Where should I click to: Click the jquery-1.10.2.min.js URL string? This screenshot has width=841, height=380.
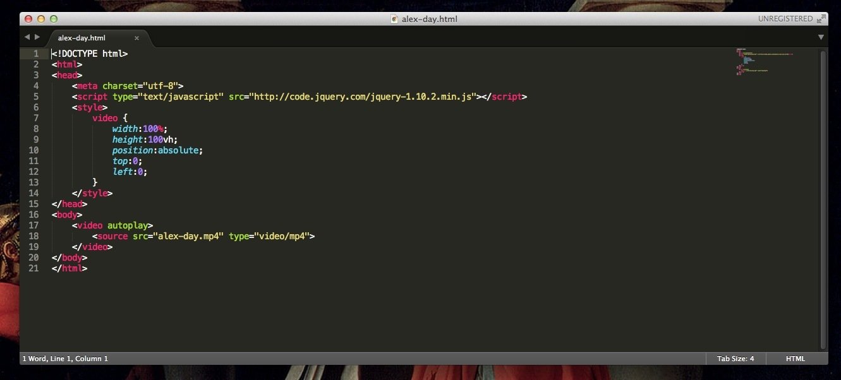(363, 97)
